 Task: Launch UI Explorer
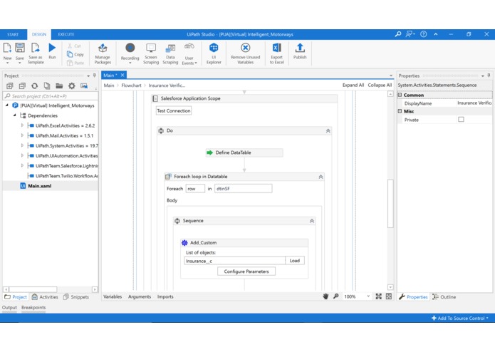pyautogui.click(x=214, y=53)
